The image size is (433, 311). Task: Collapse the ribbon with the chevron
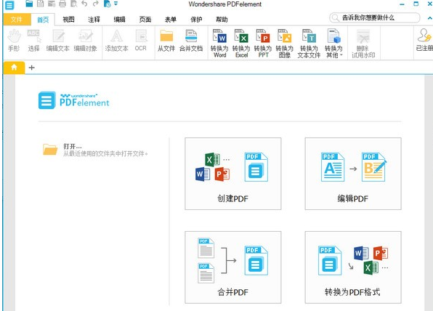[429, 18]
